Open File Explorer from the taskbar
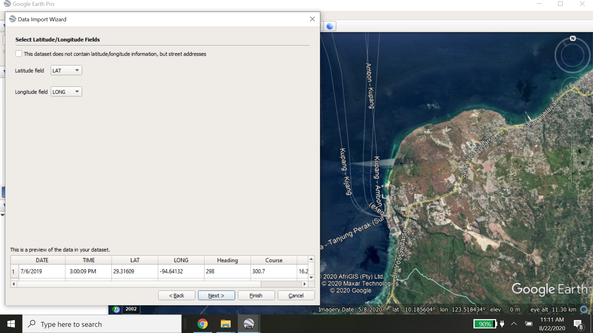This screenshot has height=333, width=593. 226,324
